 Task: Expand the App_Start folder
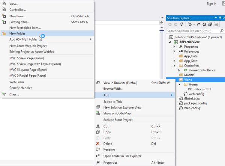174,61
